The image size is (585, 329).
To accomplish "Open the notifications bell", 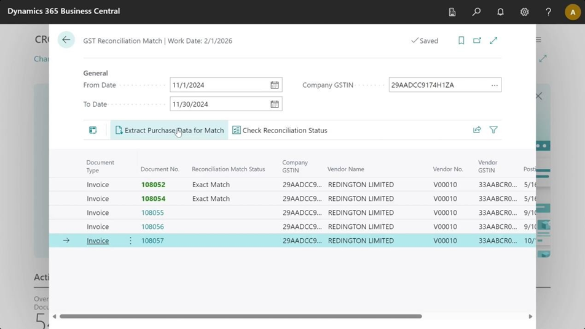I will click(x=500, y=12).
